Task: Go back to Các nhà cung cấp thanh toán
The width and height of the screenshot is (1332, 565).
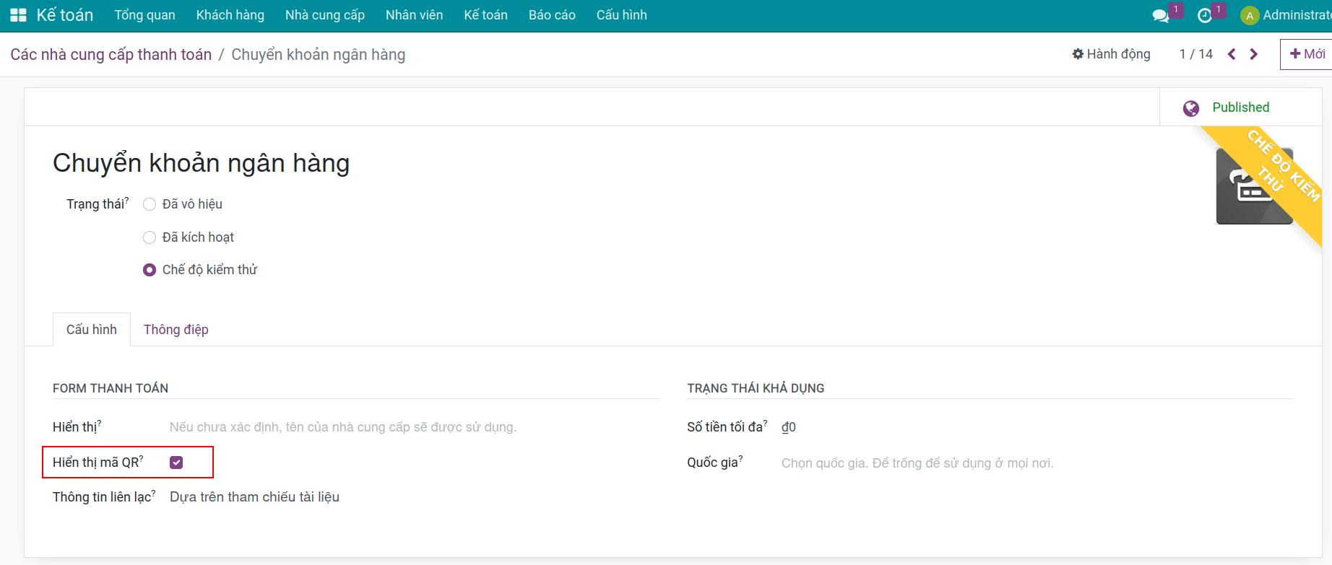Action: [x=111, y=55]
